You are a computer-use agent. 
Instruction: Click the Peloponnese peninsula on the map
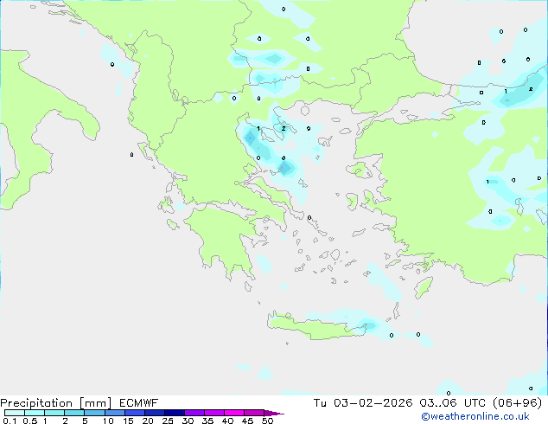(224, 241)
